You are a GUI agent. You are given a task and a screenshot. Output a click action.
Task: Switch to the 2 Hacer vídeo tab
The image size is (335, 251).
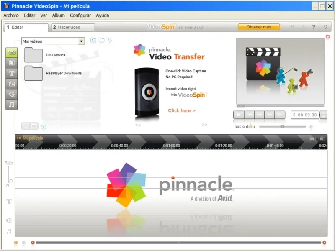pos(73,27)
